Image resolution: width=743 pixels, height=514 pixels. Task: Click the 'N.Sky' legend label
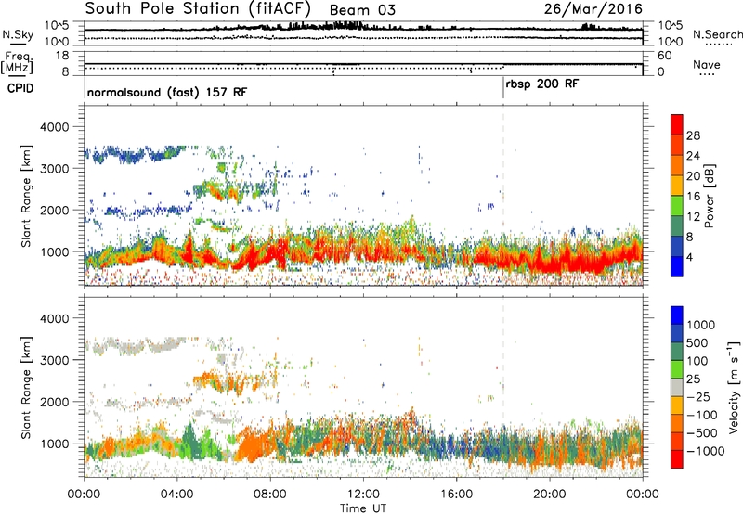[x=18, y=34]
